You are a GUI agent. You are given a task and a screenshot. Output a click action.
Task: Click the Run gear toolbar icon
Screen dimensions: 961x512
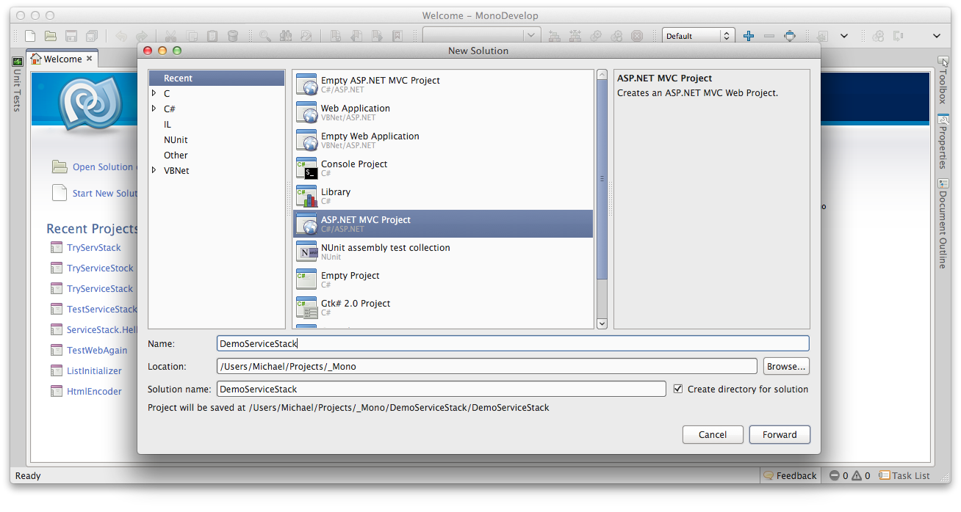[596, 36]
